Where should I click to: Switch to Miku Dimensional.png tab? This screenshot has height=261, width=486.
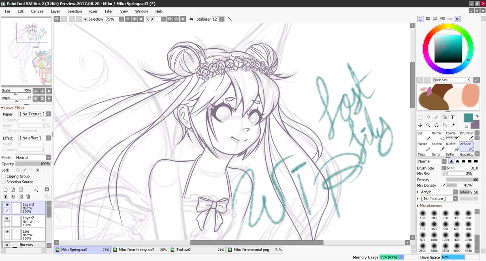[x=254, y=250]
